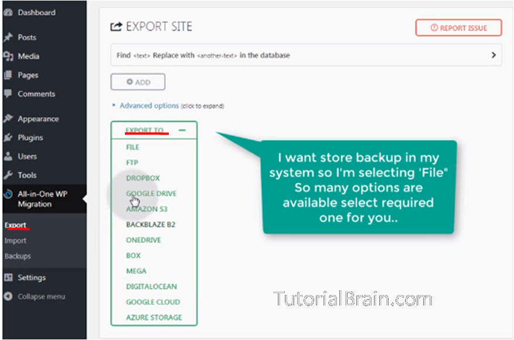Click the All-in-One WP Migration icon
This screenshot has height=340, width=514.
coord(8,194)
